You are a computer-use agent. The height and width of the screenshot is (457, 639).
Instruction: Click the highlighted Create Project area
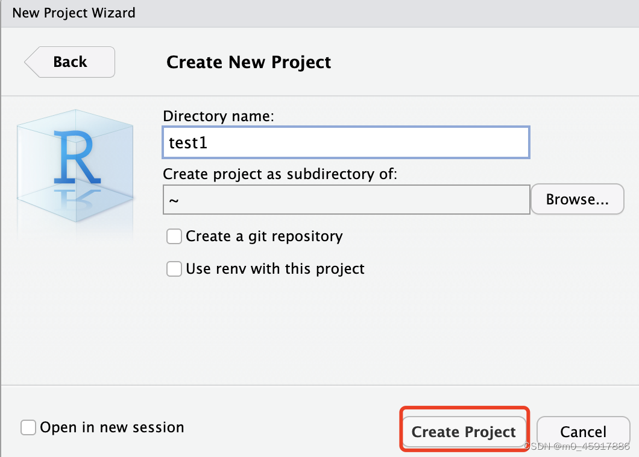point(464,432)
